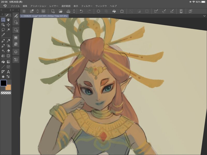Select the Gradient tool
Viewport: 207px width, 155px height.
pos(8,62)
